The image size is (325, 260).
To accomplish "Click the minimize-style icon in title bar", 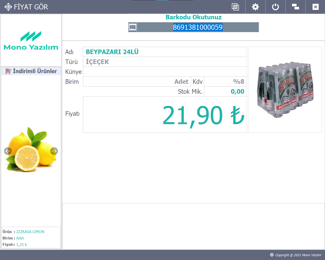I will pos(295,7).
